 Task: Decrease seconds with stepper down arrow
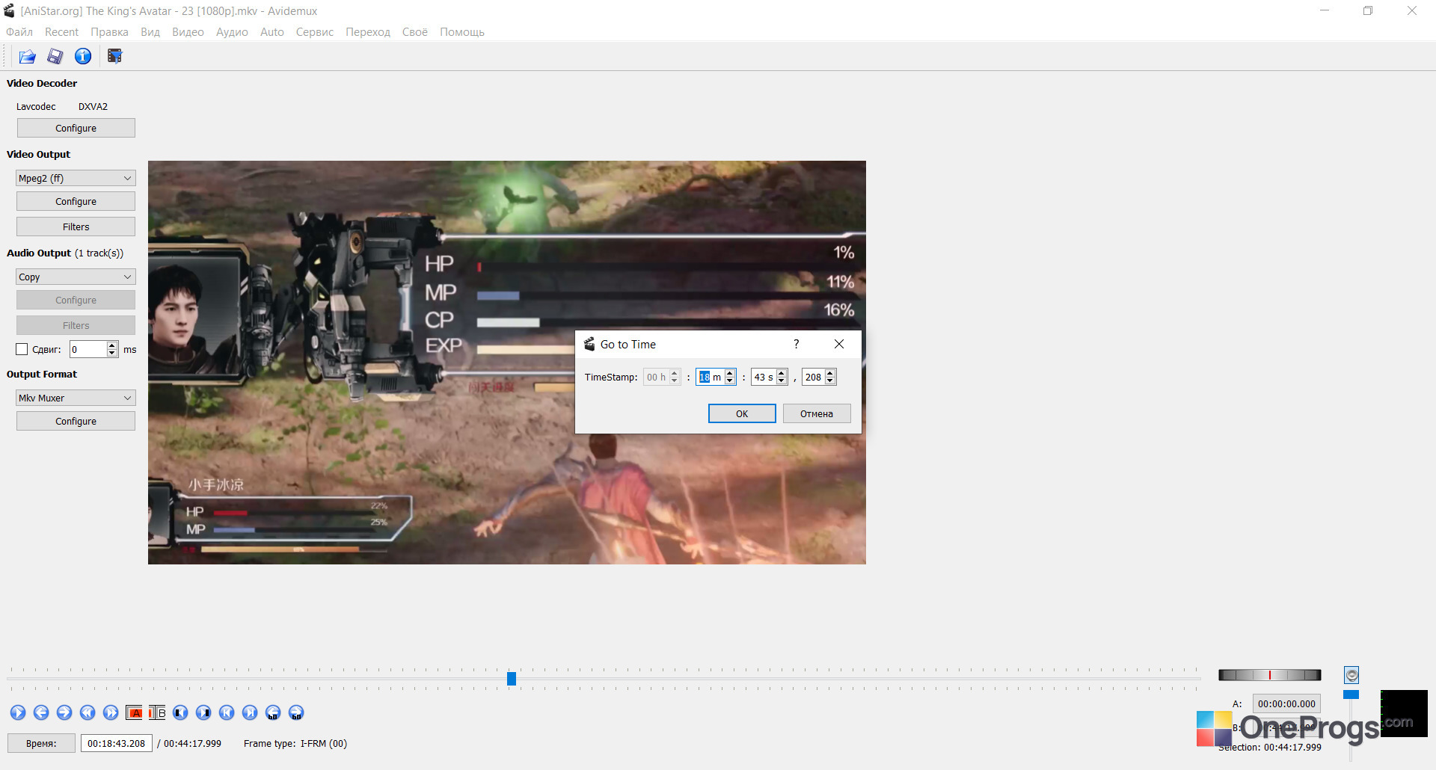(782, 381)
